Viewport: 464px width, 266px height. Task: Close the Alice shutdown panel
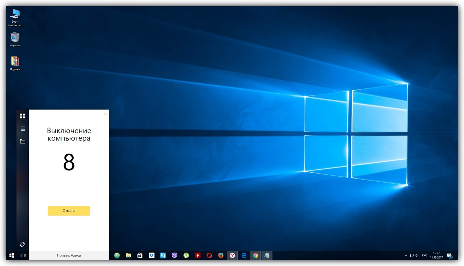[106, 114]
